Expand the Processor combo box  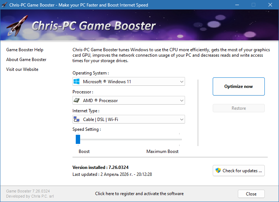pos(129,101)
